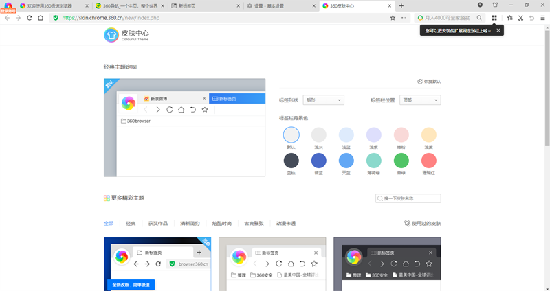This screenshot has height=291, width=550.
Task: Click 恢复默认 to restore defaults
Action: (x=429, y=82)
